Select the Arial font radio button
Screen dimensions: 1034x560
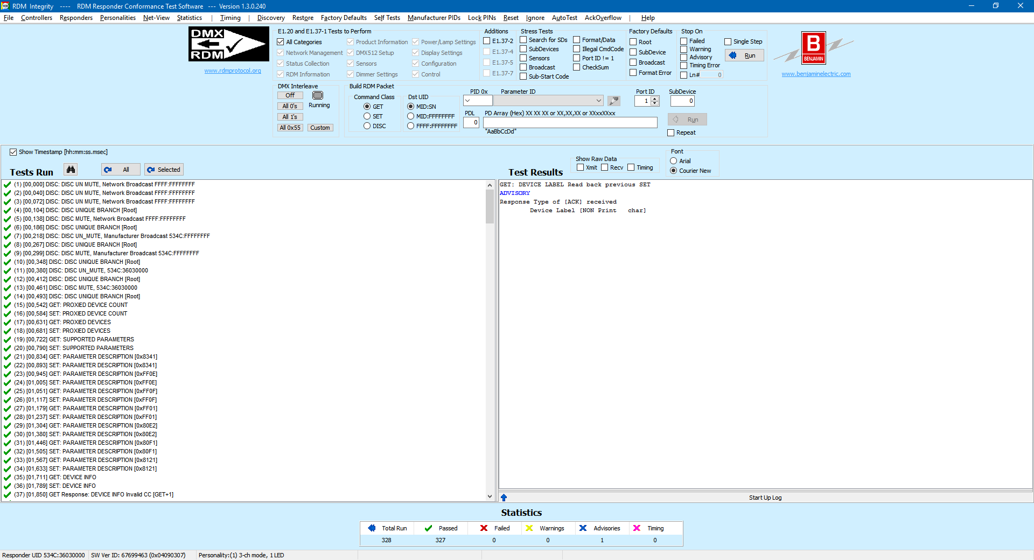tap(673, 161)
